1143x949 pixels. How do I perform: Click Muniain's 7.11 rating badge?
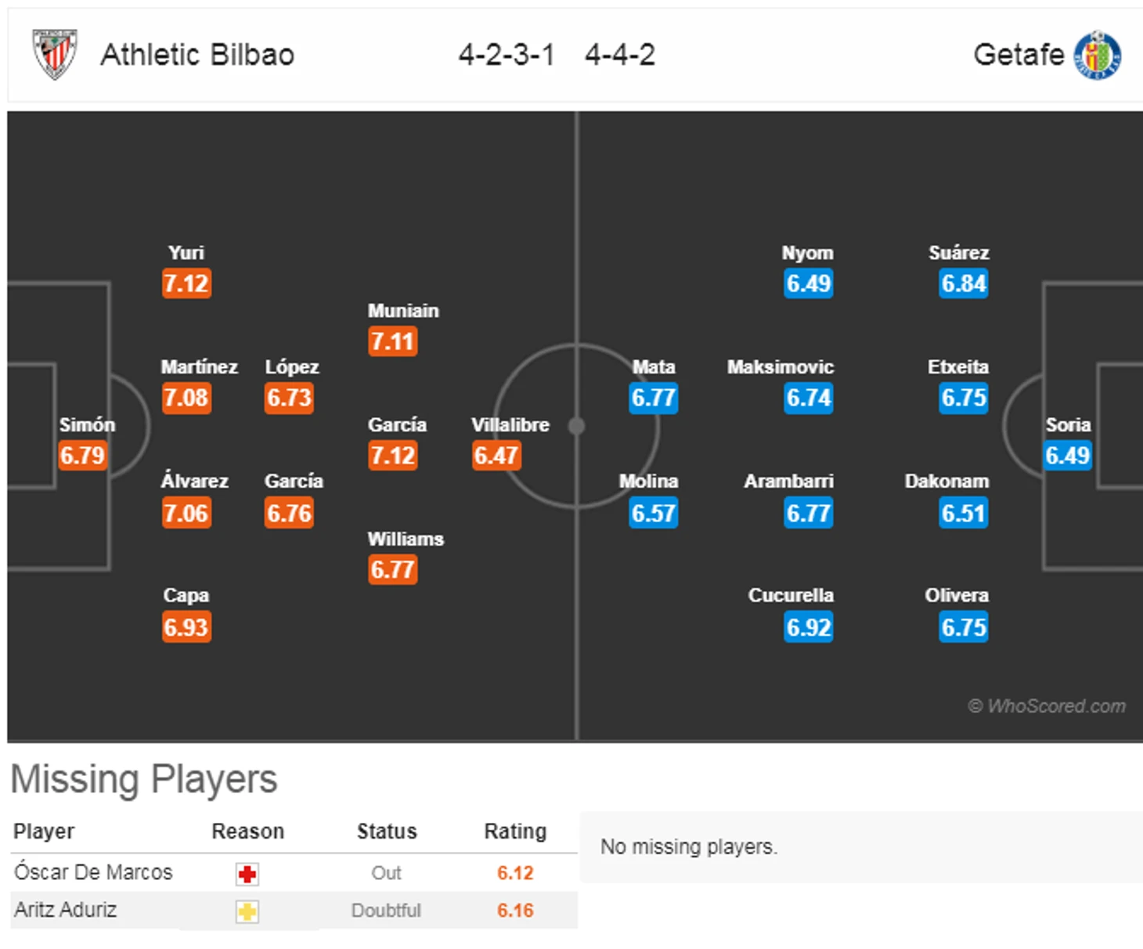coord(392,341)
